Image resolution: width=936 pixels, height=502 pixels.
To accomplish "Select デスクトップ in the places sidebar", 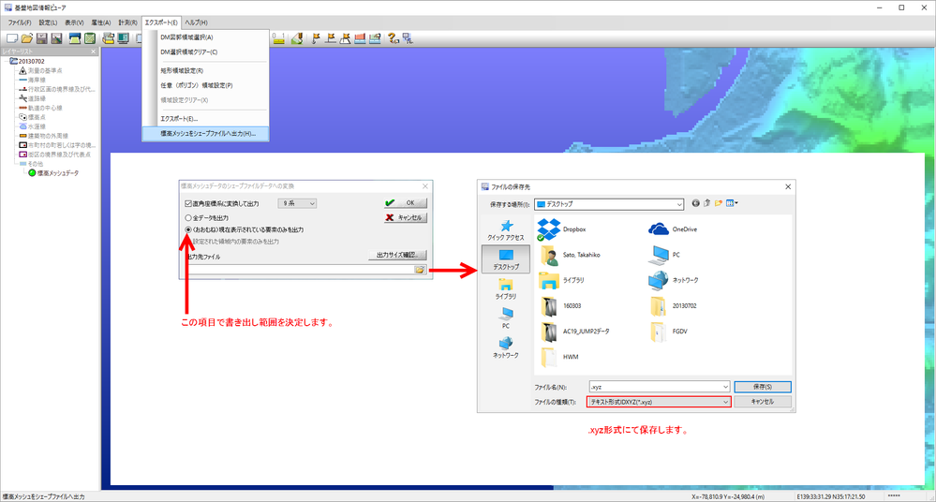I will point(506,259).
